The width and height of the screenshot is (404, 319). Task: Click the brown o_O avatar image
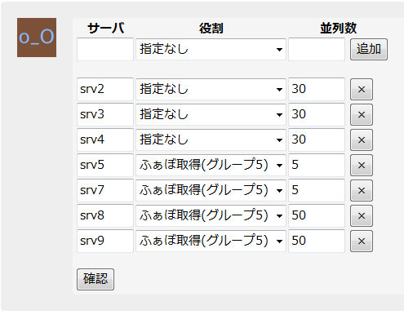point(37,38)
